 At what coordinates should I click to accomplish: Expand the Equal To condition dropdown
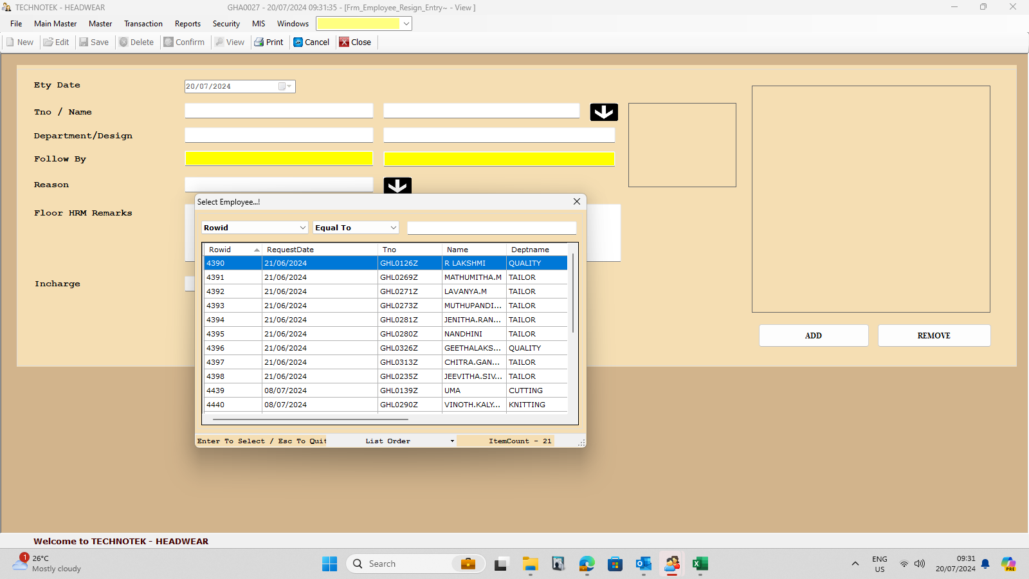click(393, 228)
